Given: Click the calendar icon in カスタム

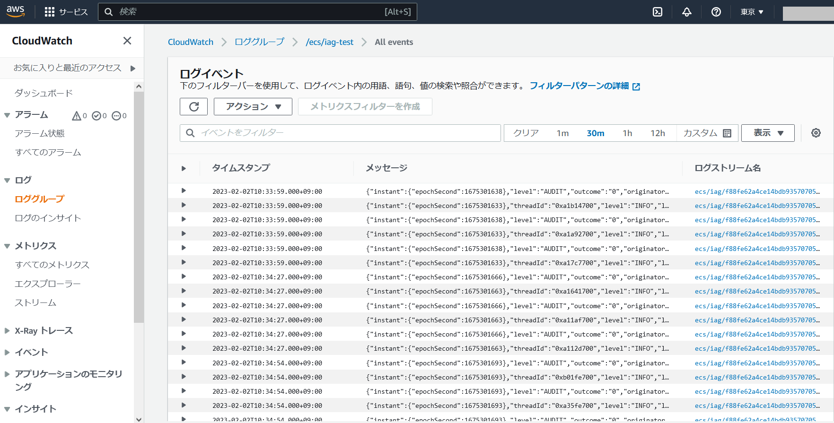Looking at the screenshot, I should (728, 133).
